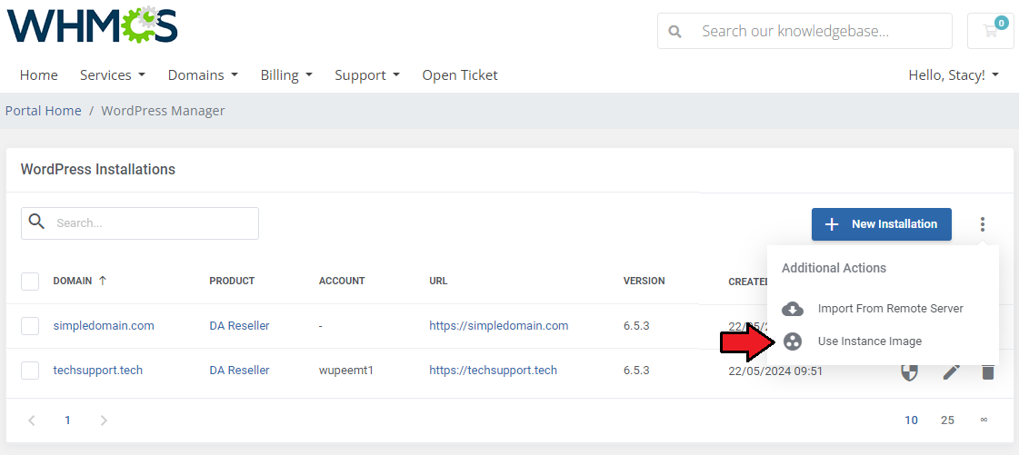The image size is (1019, 455).
Task: Go to previous page arrow
Action: coord(31,420)
